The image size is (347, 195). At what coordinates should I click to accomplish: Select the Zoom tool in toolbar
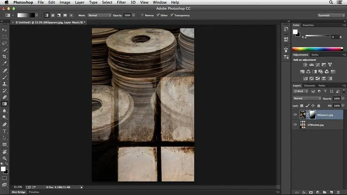coord(5,158)
